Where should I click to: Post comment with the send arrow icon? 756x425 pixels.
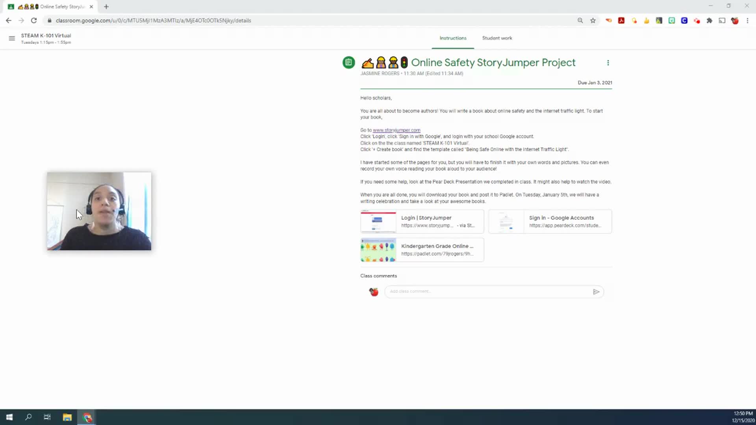[x=596, y=292]
